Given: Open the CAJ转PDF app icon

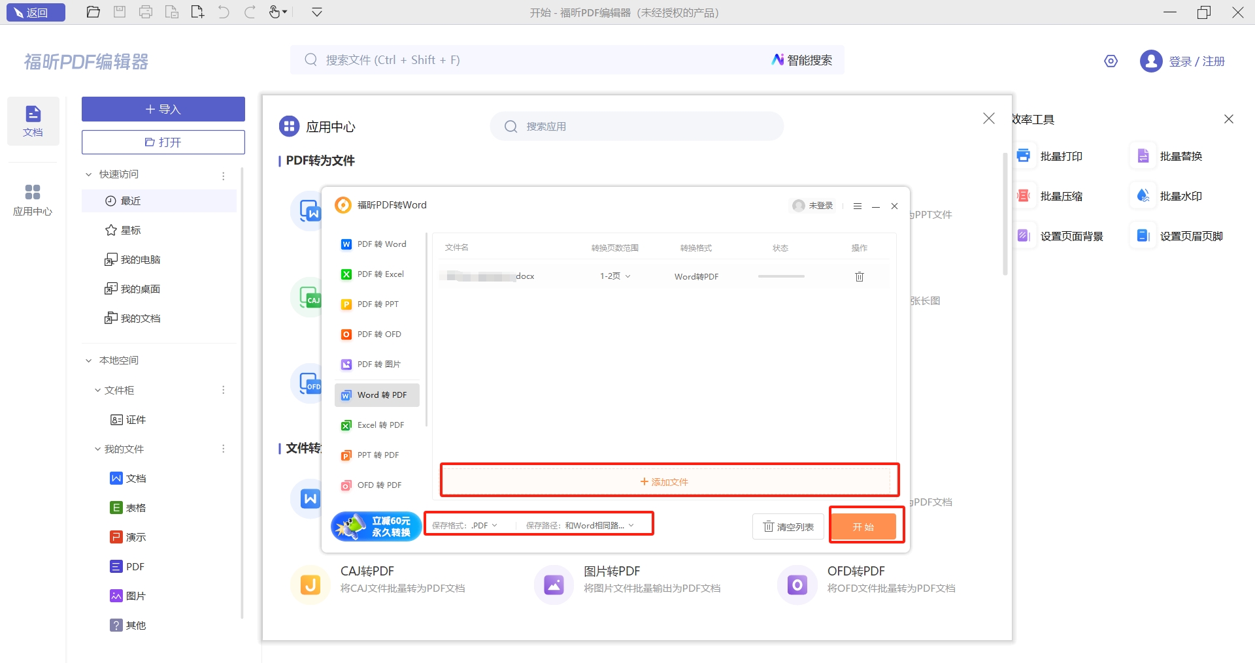Looking at the screenshot, I should pos(310,585).
